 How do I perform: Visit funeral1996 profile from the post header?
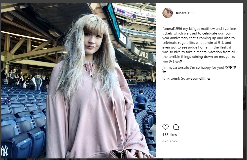coord(185,13)
